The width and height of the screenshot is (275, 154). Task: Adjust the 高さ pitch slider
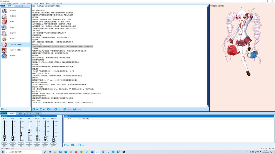pos(21,134)
